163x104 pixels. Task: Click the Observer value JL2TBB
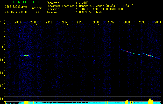84,3
